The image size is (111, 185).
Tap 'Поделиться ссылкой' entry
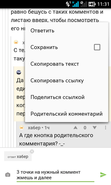(67, 97)
